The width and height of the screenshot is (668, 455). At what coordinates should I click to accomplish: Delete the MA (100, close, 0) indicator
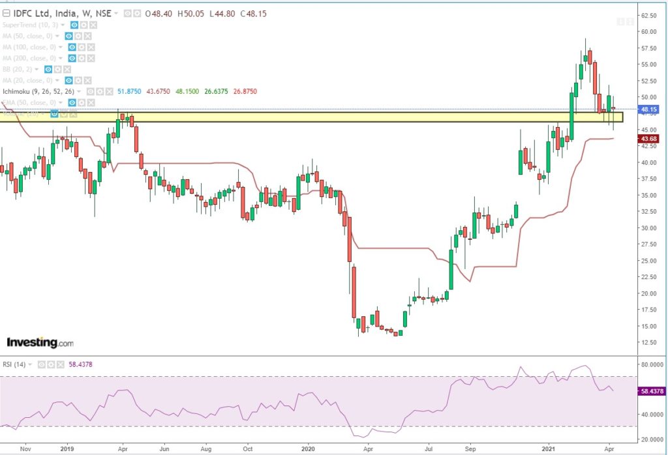pos(91,47)
